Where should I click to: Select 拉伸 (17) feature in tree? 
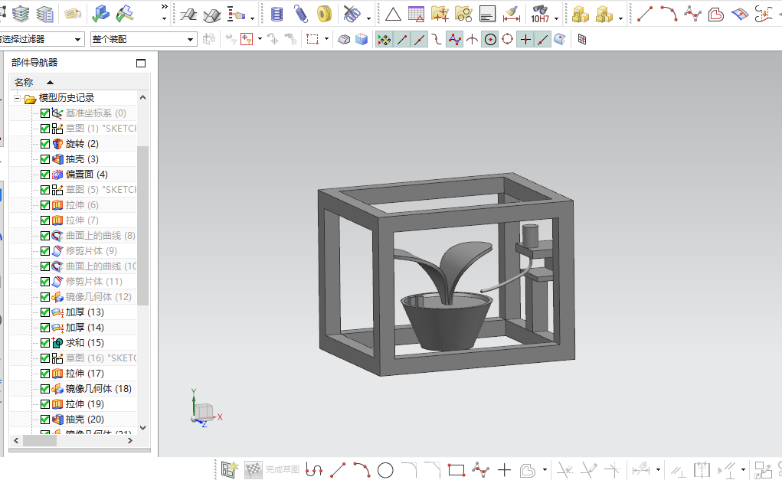85,374
